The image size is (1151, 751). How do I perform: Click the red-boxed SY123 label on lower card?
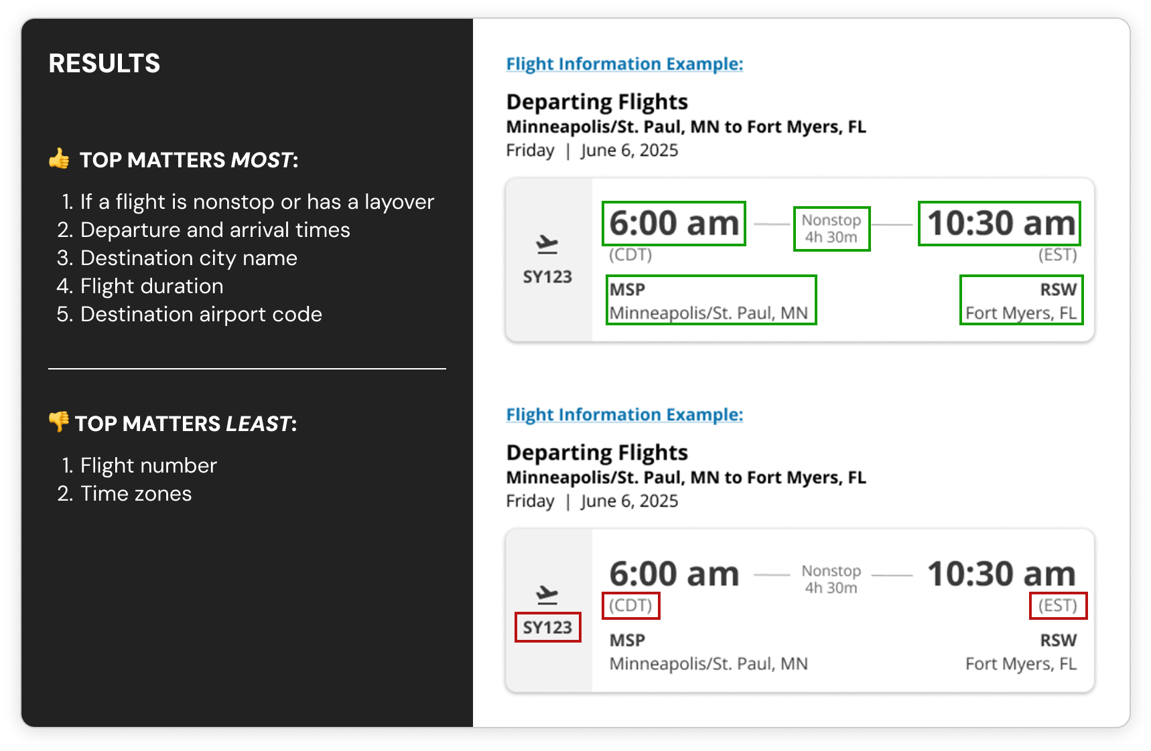tap(547, 627)
